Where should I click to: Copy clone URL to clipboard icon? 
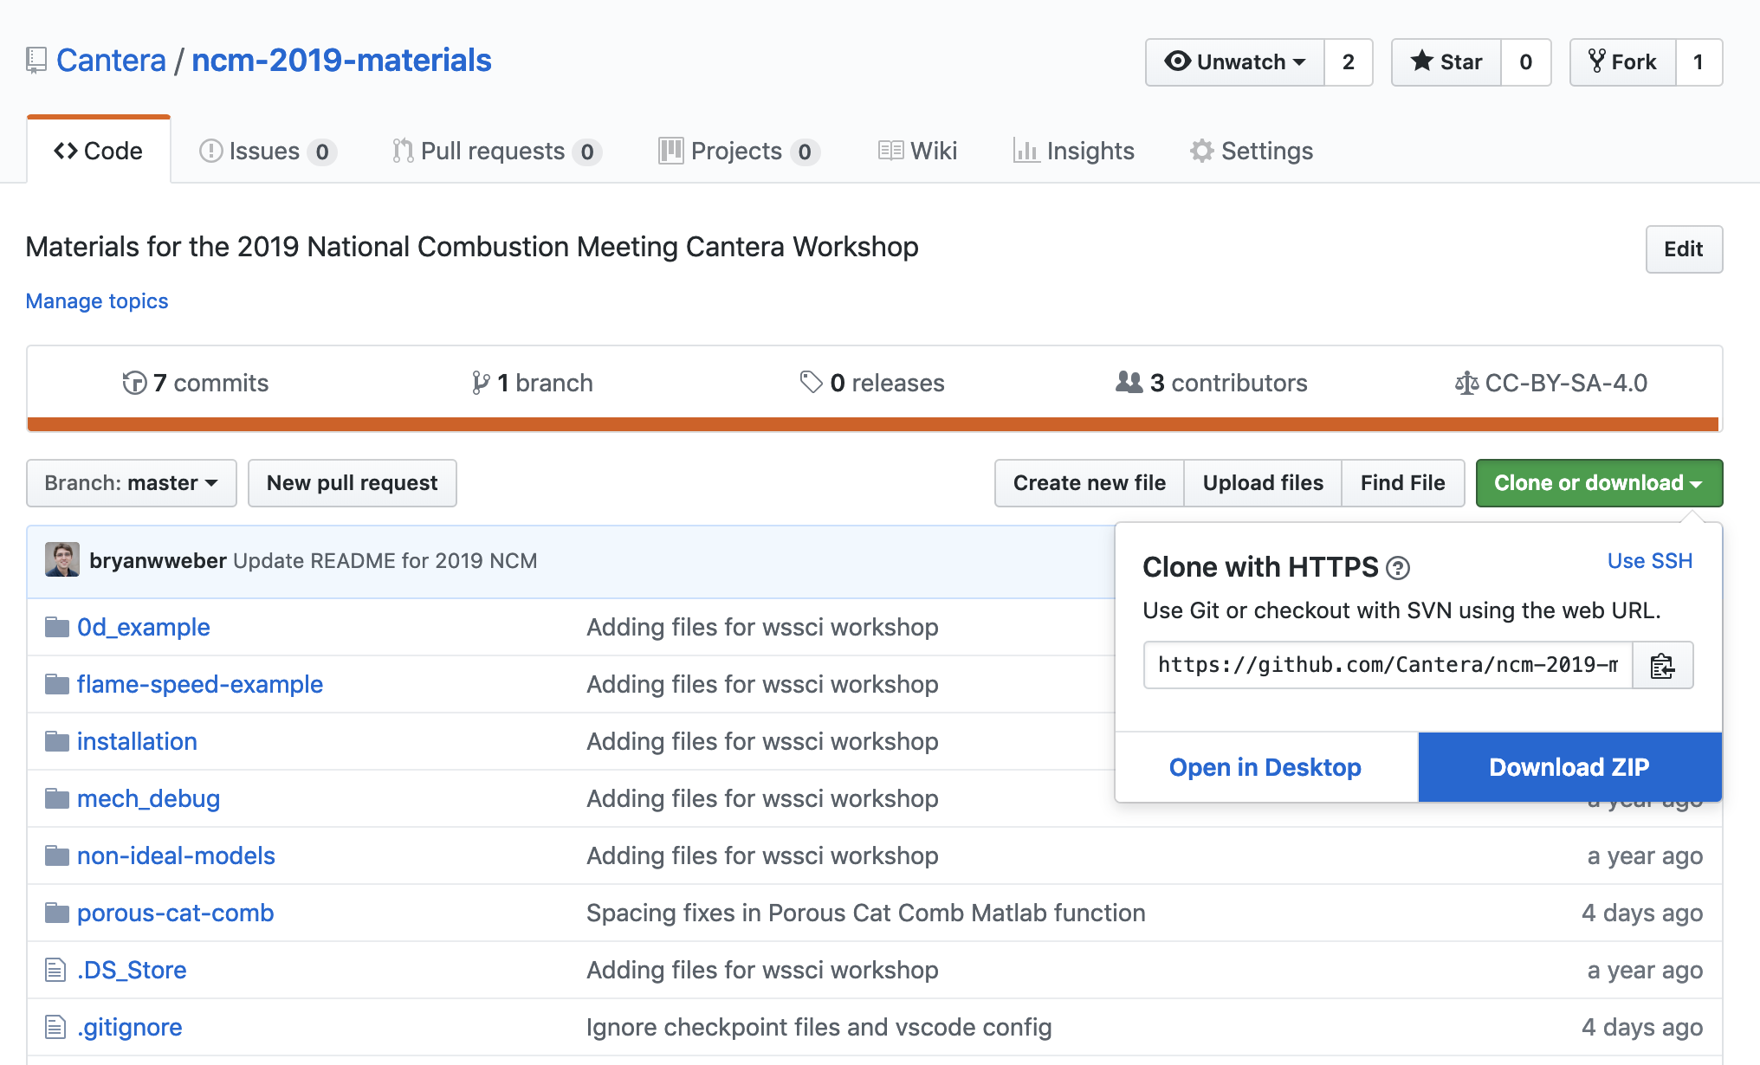point(1662,666)
